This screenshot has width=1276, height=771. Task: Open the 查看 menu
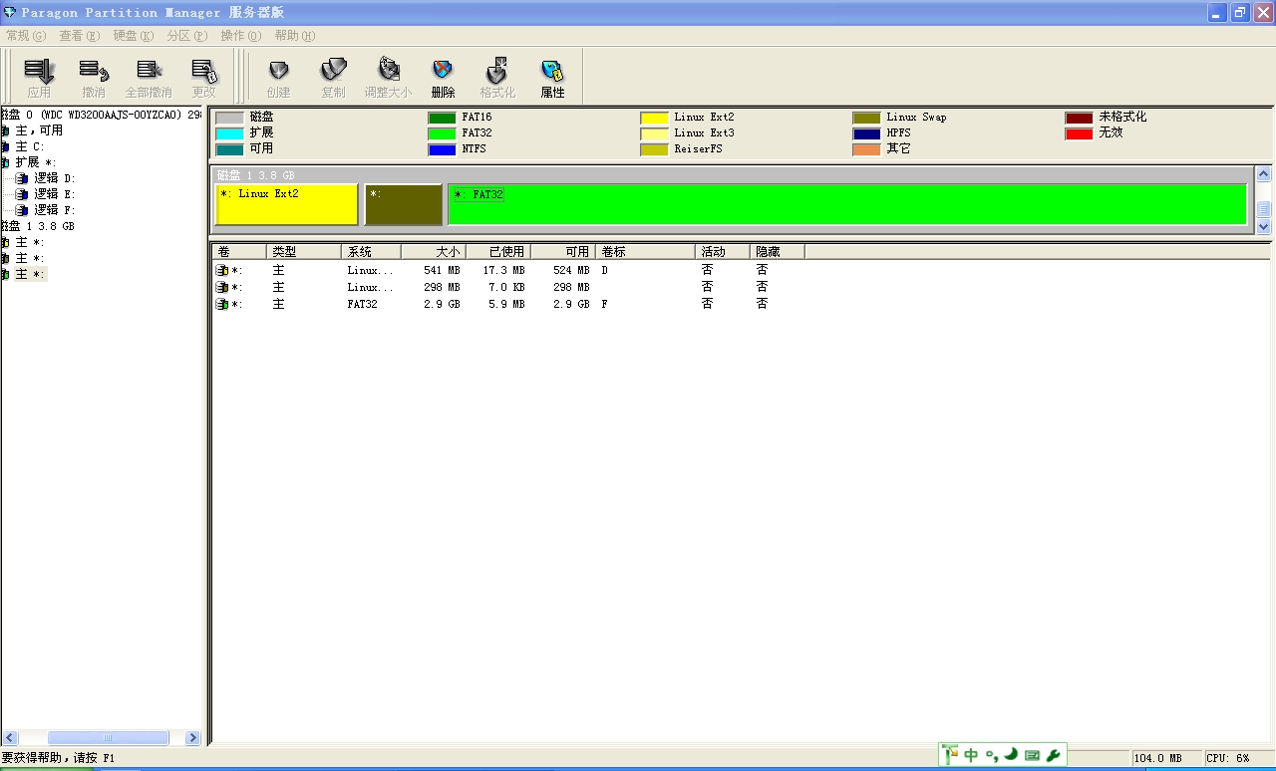point(79,36)
